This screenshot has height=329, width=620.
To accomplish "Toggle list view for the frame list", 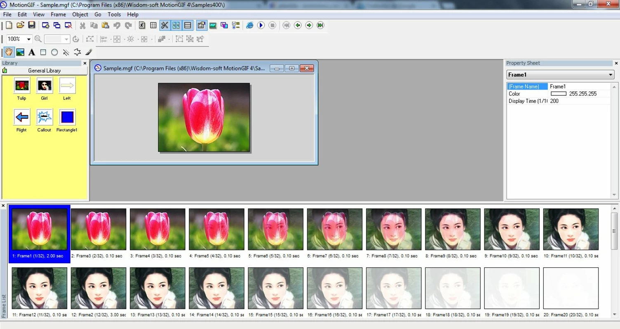I will tap(188, 25).
